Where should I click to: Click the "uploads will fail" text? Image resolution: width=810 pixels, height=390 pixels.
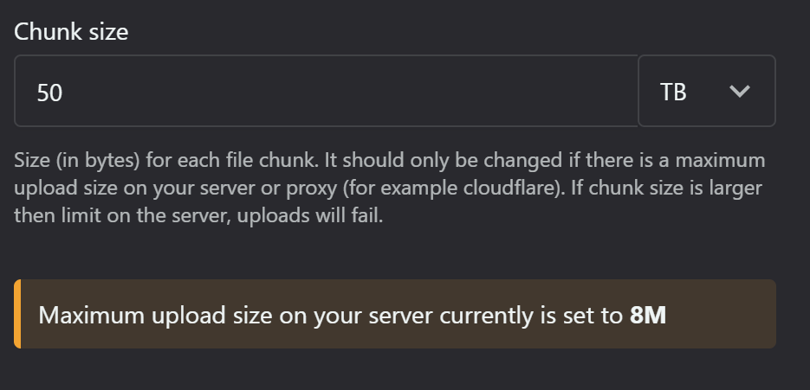tap(310, 215)
